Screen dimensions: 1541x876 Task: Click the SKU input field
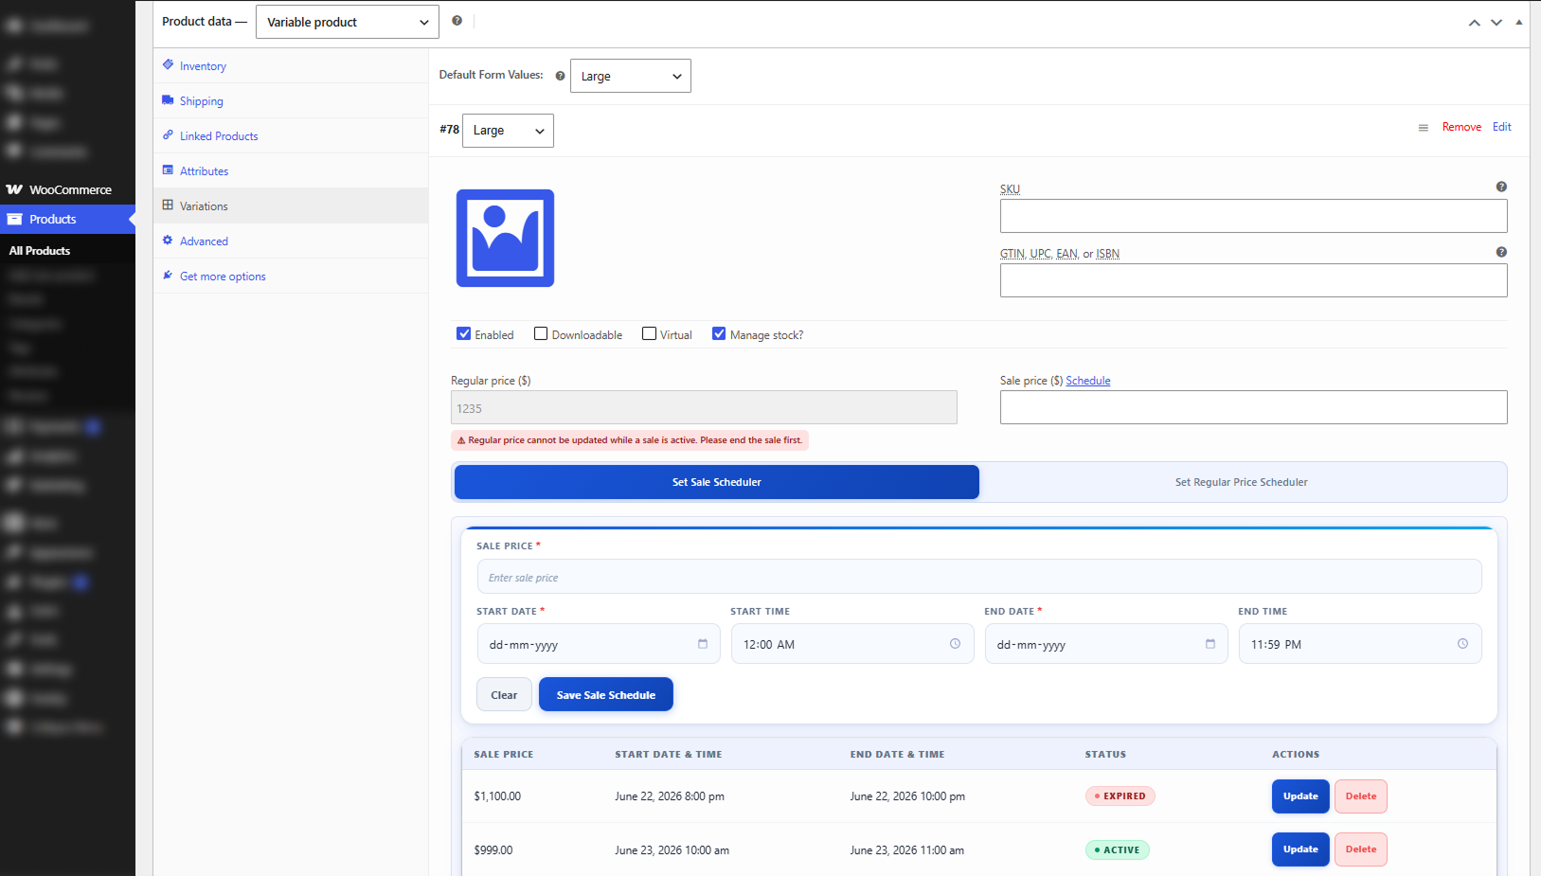[1254, 216]
